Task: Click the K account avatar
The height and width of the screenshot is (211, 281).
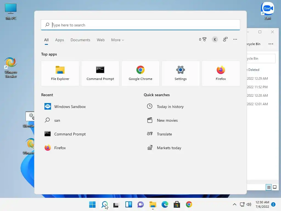Action: coord(215,40)
